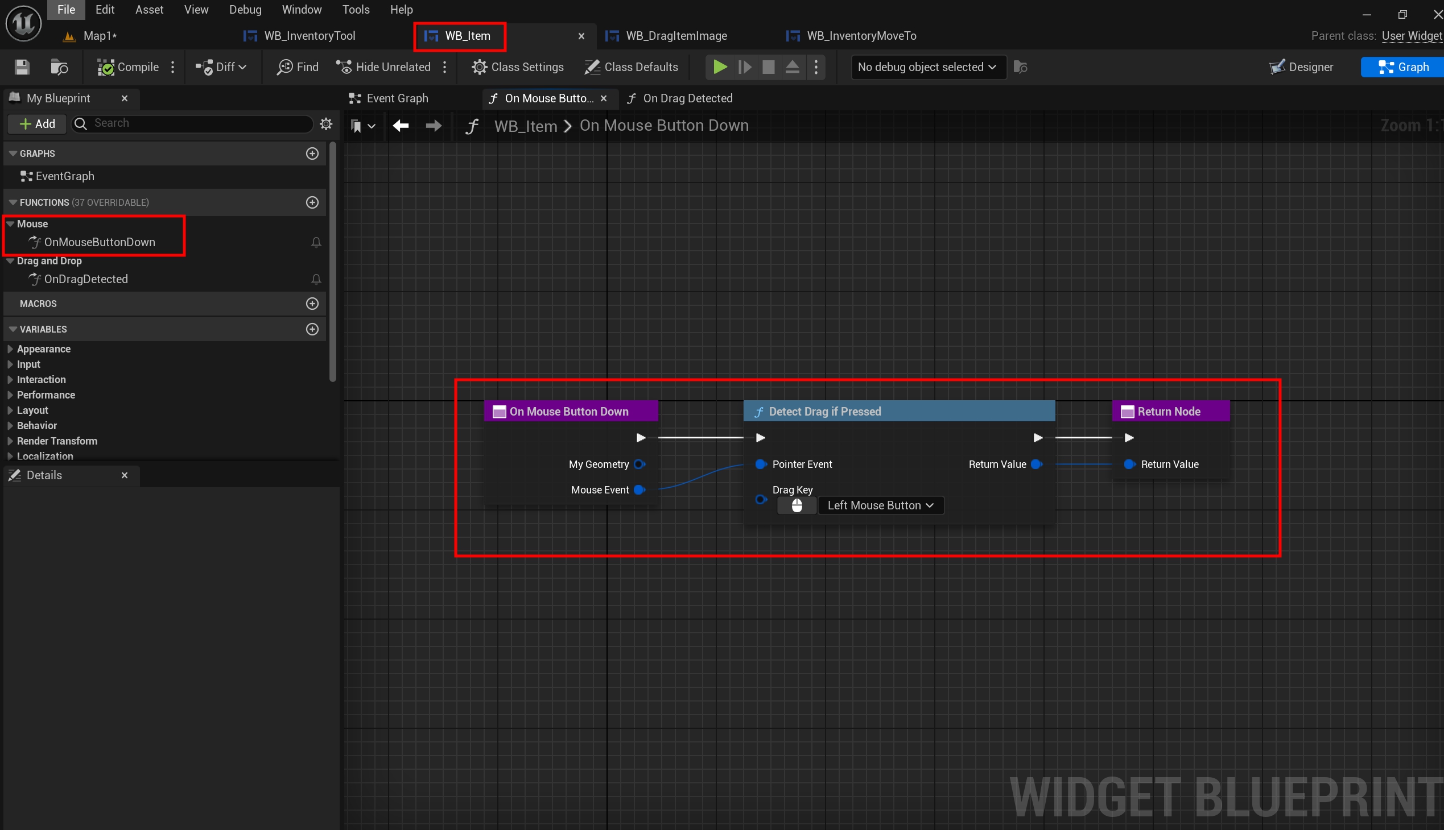Screen dimensions: 1444x830
Task: Add a new function with plus icon
Action: [312, 202]
